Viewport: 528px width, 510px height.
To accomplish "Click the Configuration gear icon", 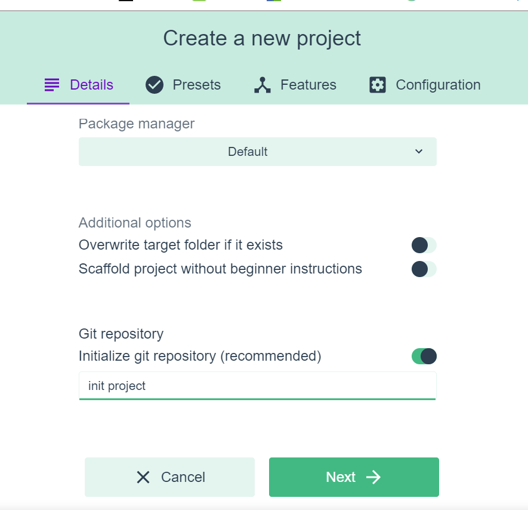I will coord(378,85).
